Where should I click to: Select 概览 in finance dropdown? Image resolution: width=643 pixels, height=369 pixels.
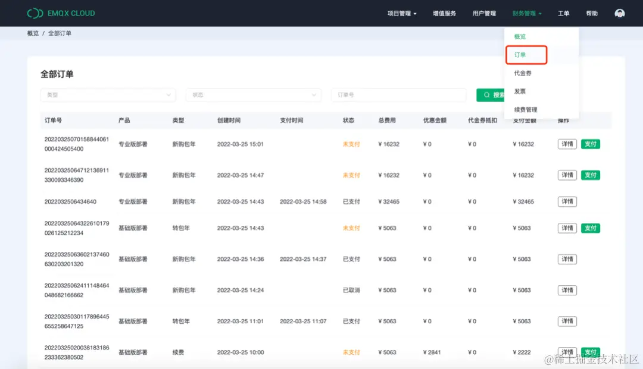tap(520, 37)
